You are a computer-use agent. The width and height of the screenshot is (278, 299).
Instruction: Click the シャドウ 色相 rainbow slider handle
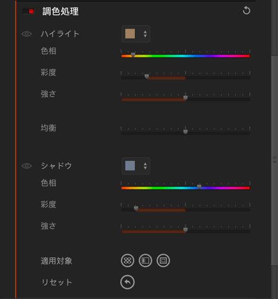(x=199, y=187)
